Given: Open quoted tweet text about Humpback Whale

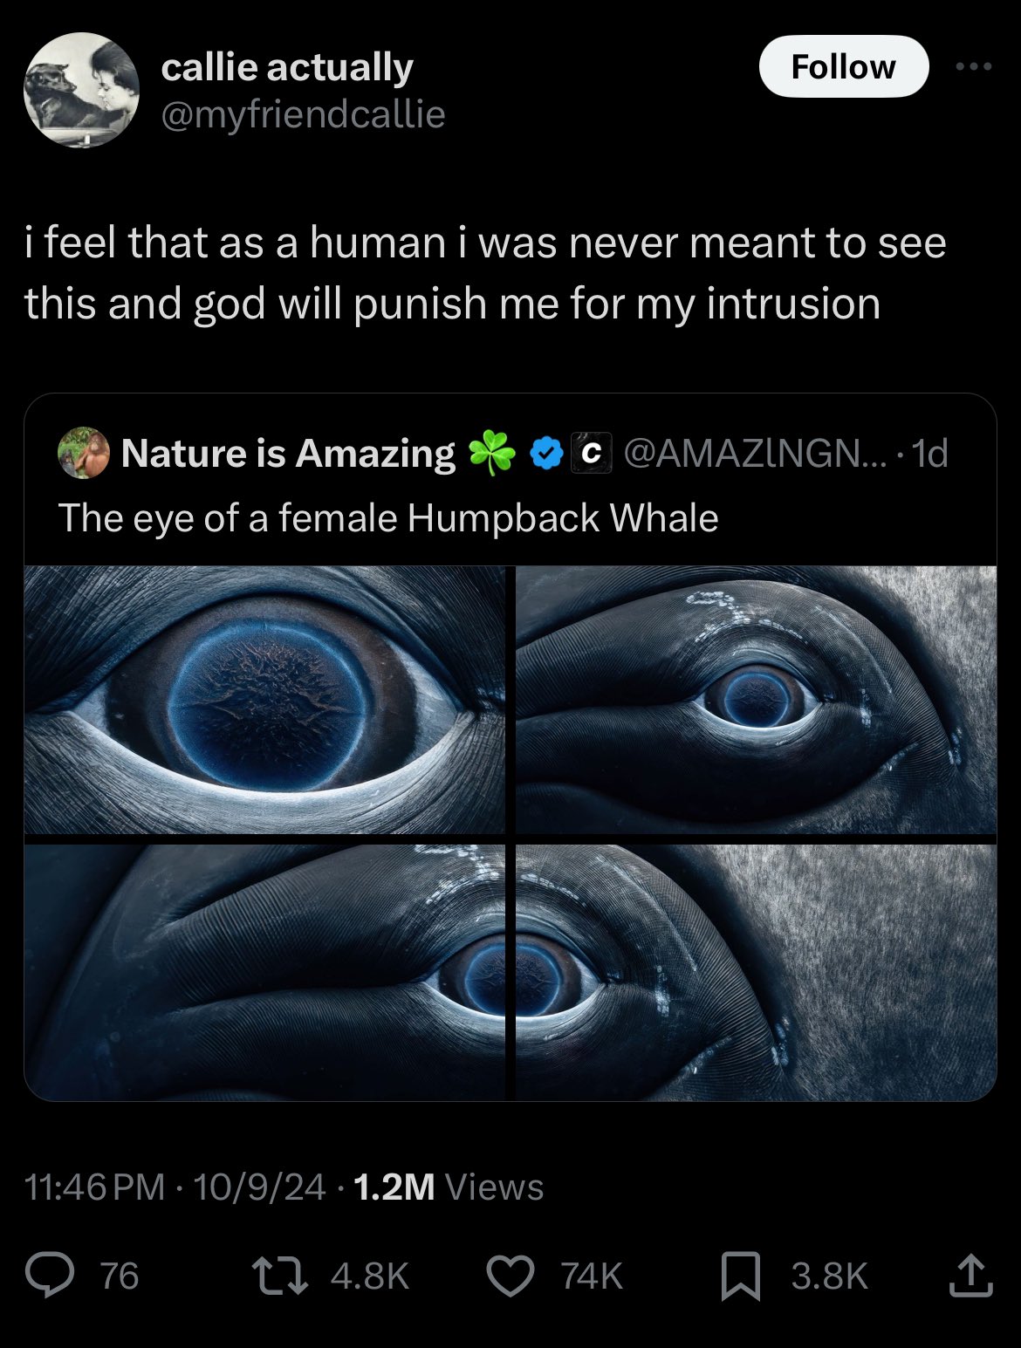Looking at the screenshot, I should [x=388, y=518].
